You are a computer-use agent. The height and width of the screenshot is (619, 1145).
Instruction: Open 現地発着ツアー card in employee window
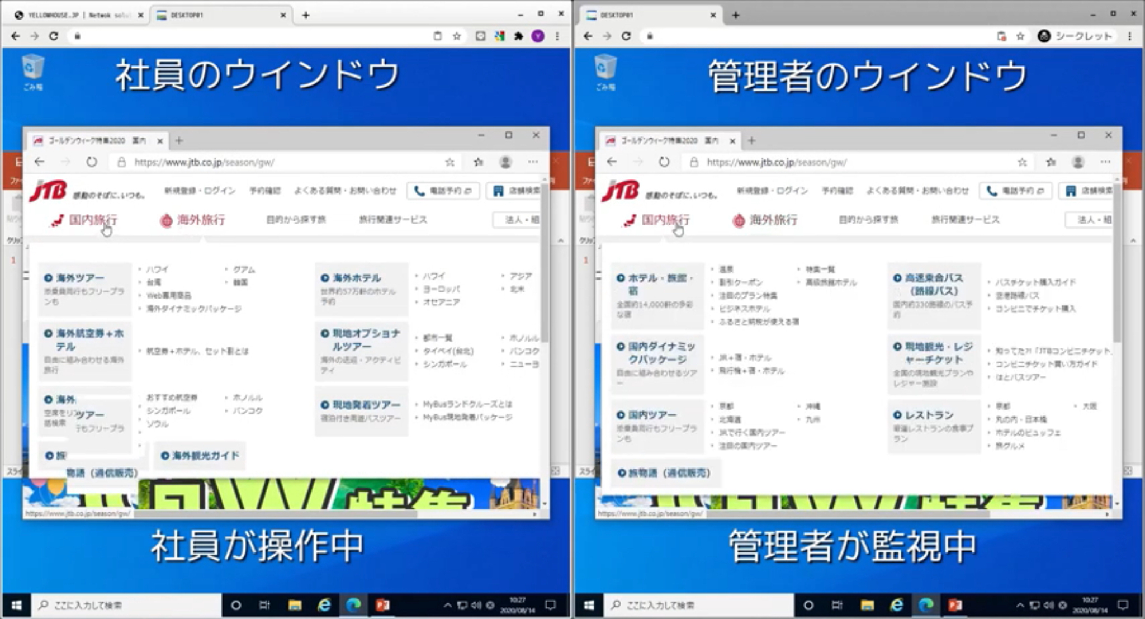[362, 411]
